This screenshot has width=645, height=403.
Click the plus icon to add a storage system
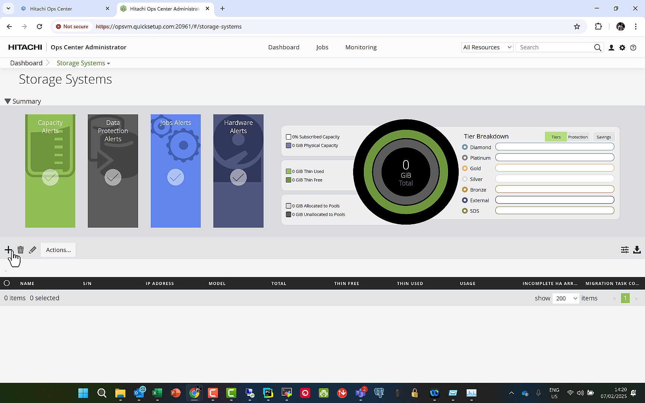click(x=8, y=250)
